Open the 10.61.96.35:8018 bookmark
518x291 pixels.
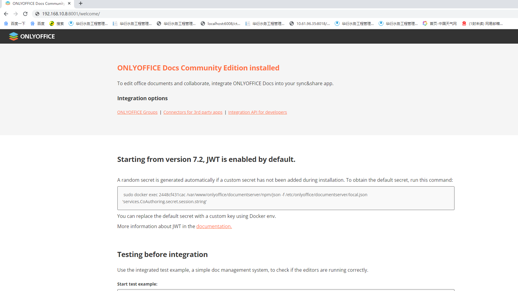310,23
